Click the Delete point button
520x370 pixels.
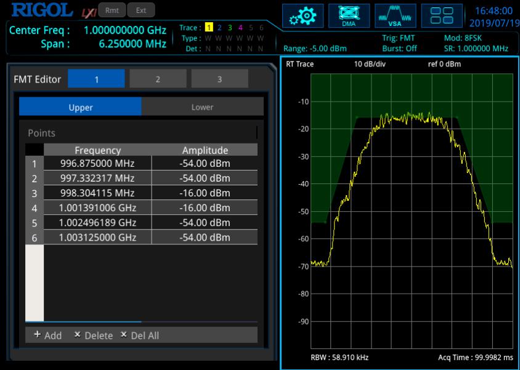tap(94, 336)
